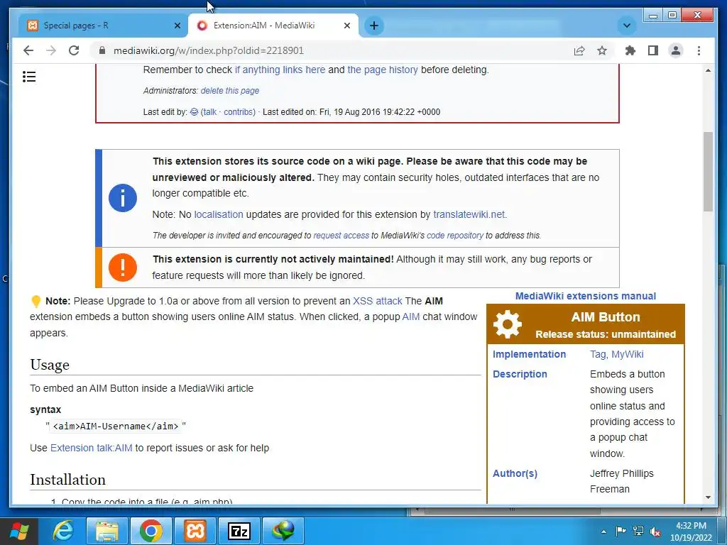This screenshot has width=727, height=545.
Task: Click the scrollbar up arrow
Action: coord(708,70)
